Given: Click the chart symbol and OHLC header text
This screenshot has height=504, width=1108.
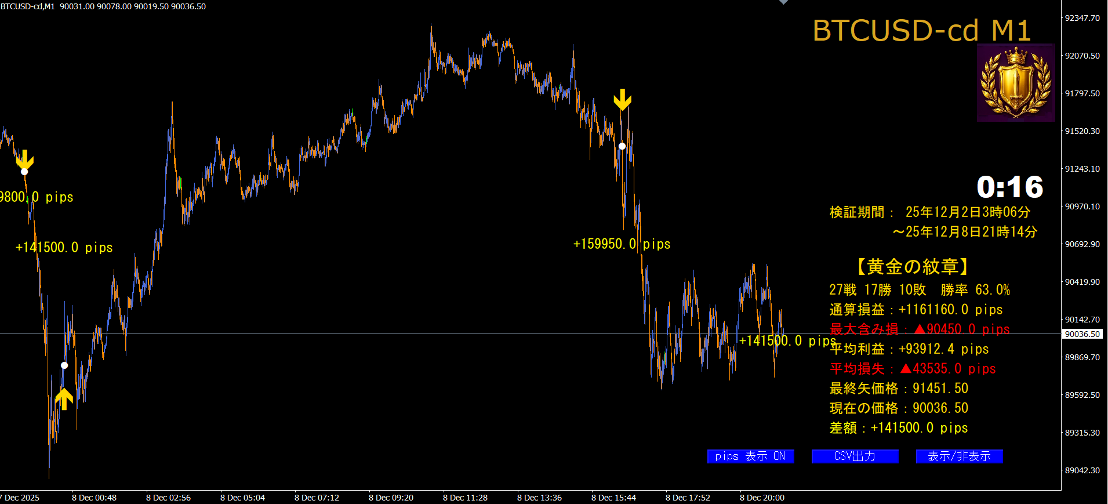Looking at the screenshot, I should [103, 6].
